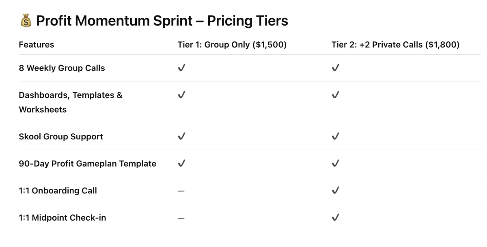Viewport: 487px width, 247px height.
Task: Click Tier 1 checkmark for 8 Weekly Group Calls
Action: pos(181,68)
